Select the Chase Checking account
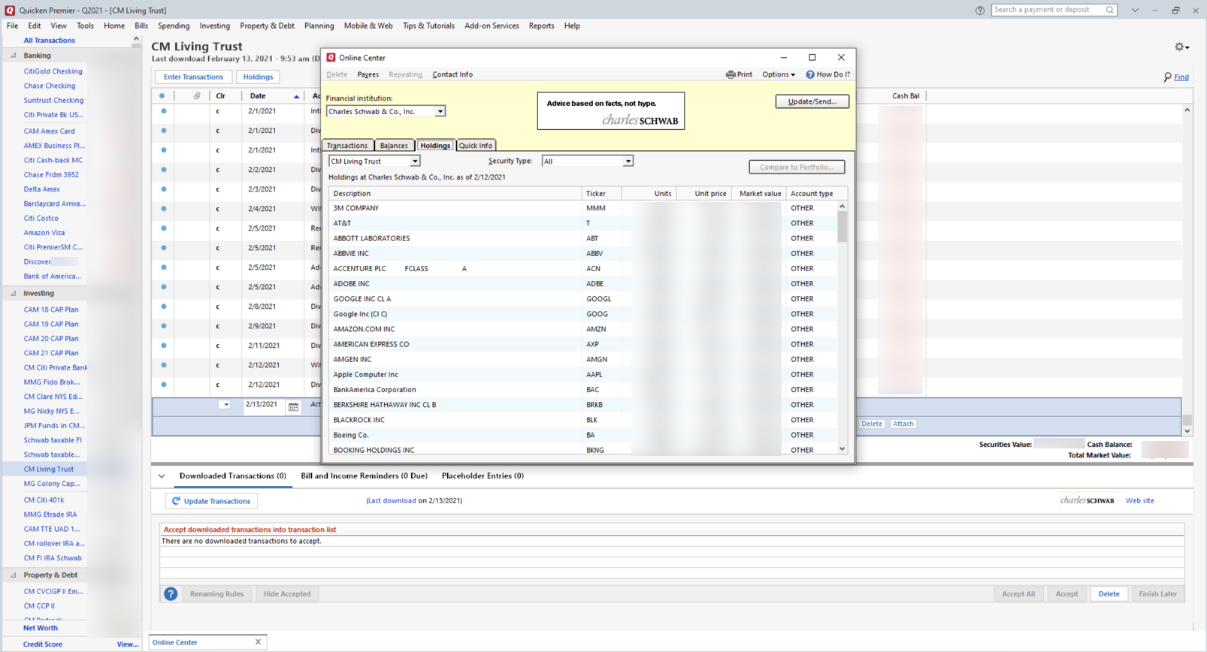Screen dimensions: 1207x652 (50, 86)
